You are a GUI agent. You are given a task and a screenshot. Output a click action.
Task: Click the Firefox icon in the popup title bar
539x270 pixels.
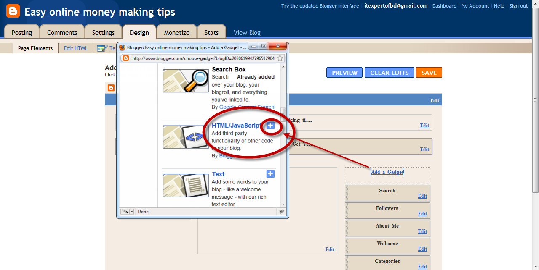click(123, 47)
